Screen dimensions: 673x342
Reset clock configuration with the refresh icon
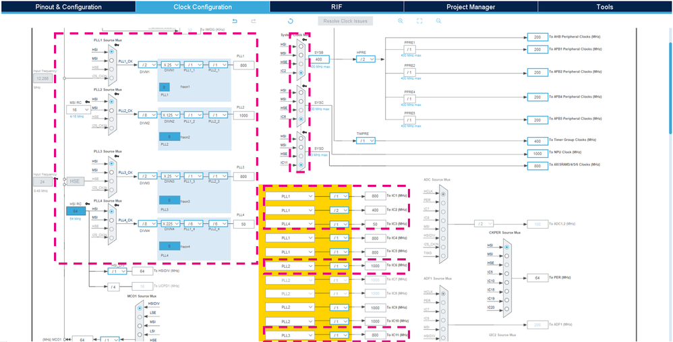[290, 21]
